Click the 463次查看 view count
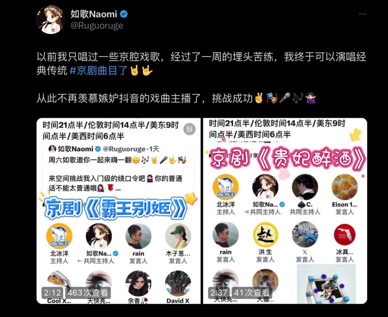Screen dimensions: 388x317 coord(88,293)
